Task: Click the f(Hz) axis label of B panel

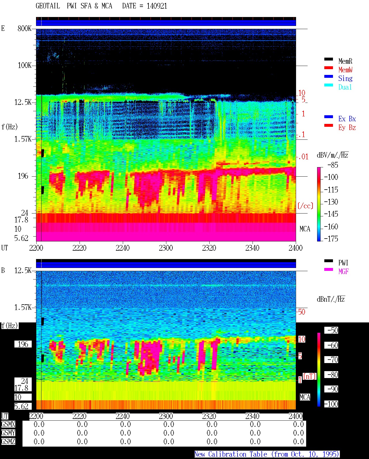Action: (x=10, y=326)
